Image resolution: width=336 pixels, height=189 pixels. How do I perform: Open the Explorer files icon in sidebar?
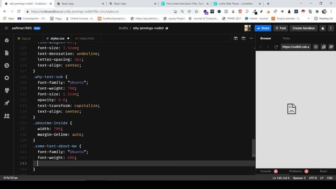7,52
